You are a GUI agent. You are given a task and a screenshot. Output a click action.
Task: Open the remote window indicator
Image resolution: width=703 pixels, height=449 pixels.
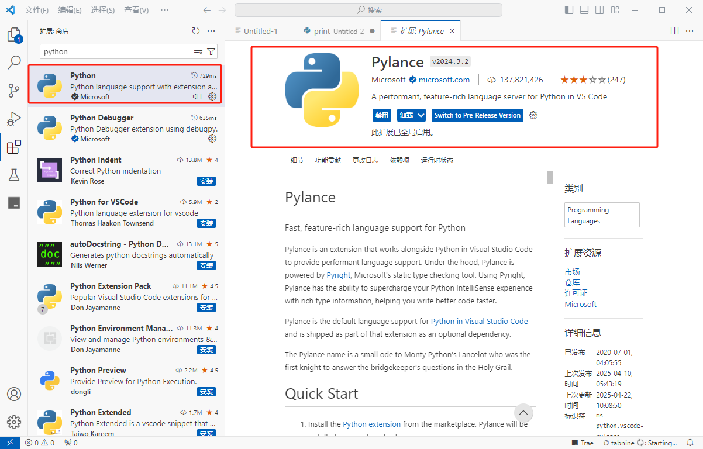pos(9,443)
